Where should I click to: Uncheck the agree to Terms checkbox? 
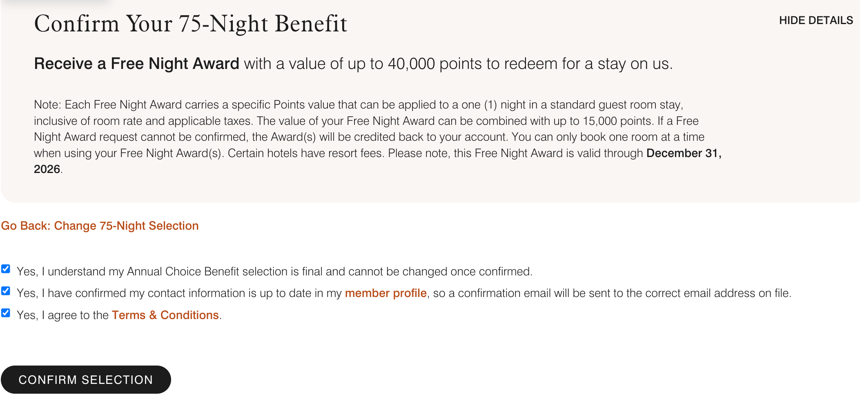(6, 313)
